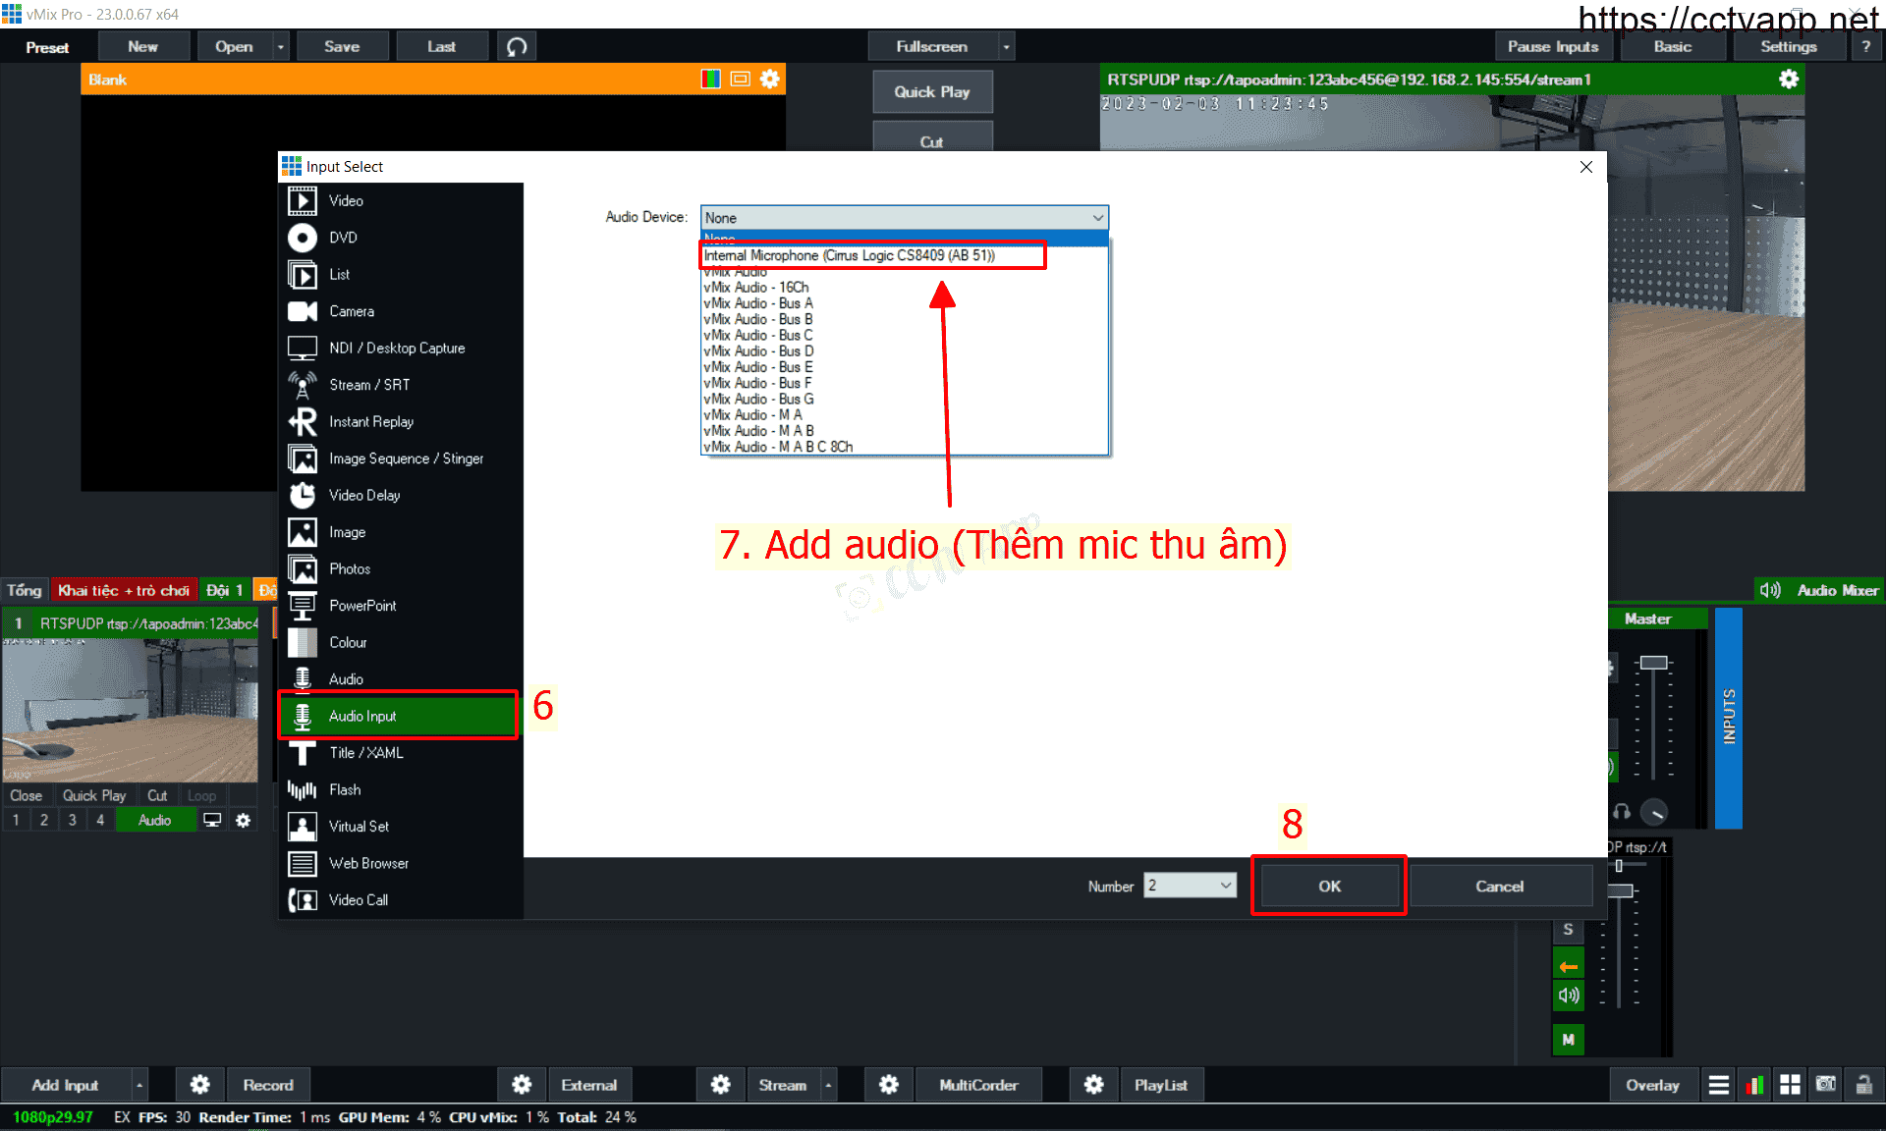Expand the Add Input arrow menu
The width and height of the screenshot is (1886, 1131).
coord(139,1085)
